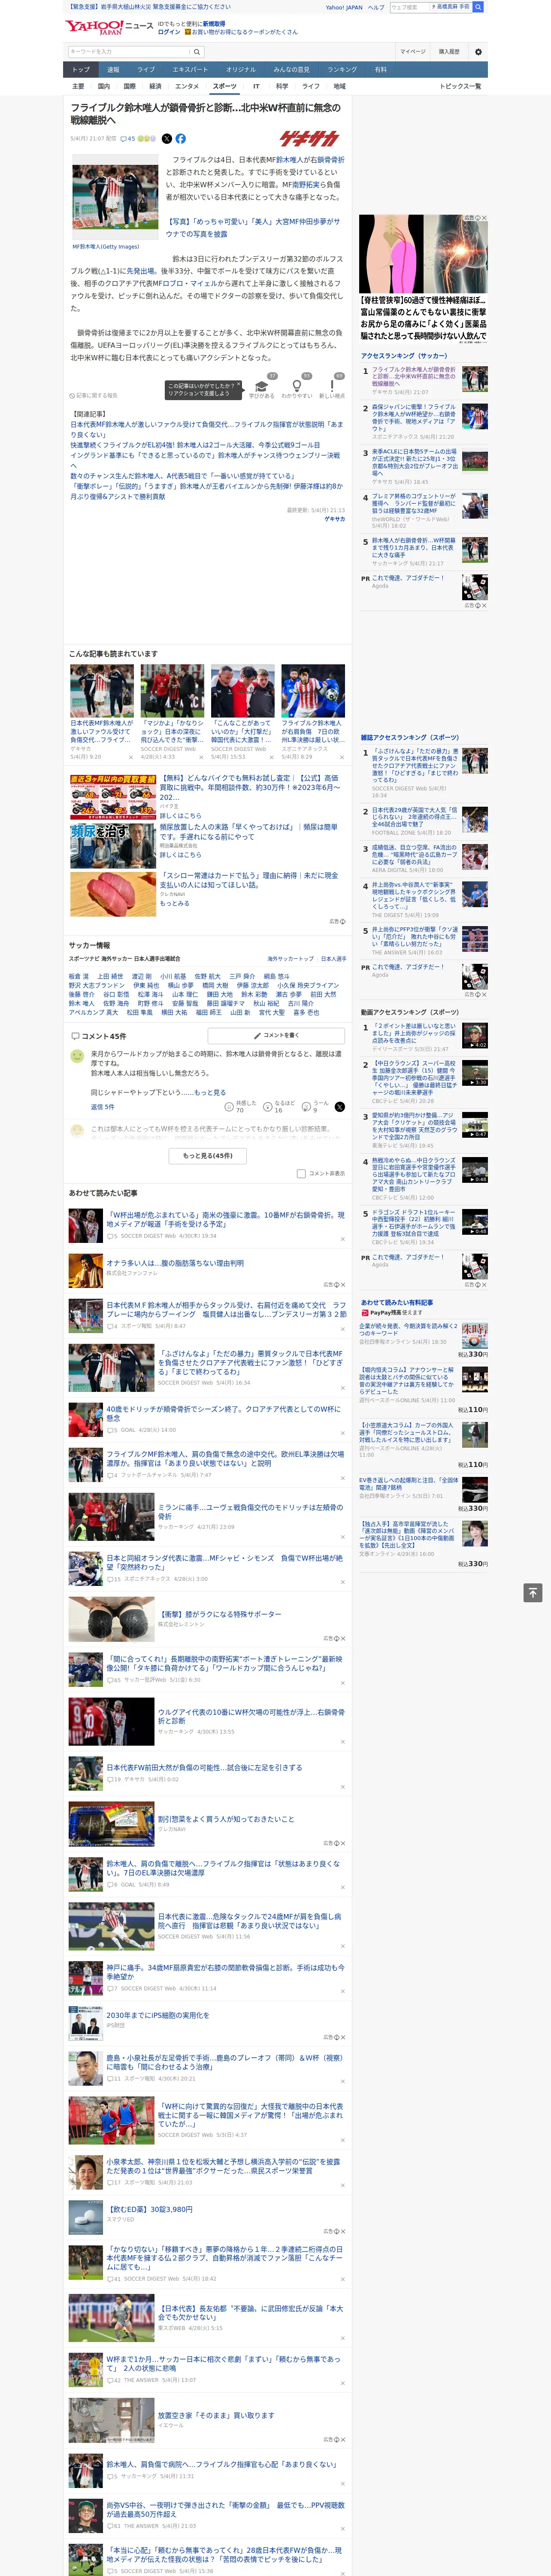Open 購入履歴 link
This screenshot has height=2576, width=551.
[449, 51]
